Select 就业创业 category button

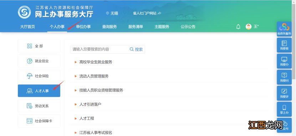39,61
